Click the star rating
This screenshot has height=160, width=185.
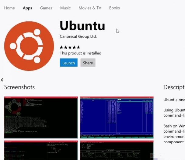point(70,47)
